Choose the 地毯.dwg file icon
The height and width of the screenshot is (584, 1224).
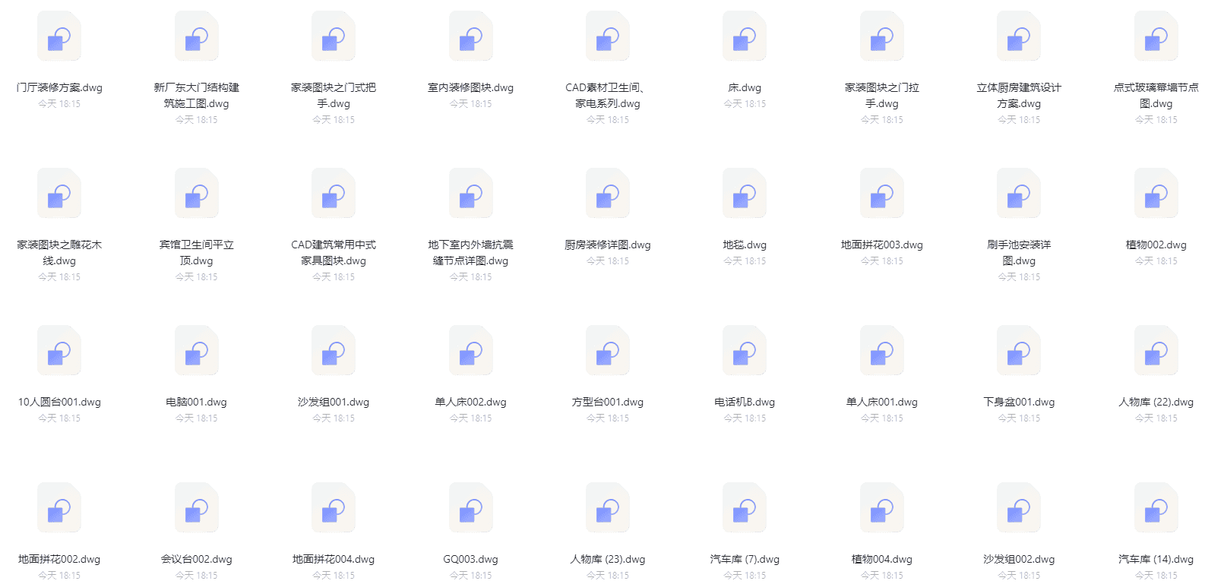[x=745, y=194]
